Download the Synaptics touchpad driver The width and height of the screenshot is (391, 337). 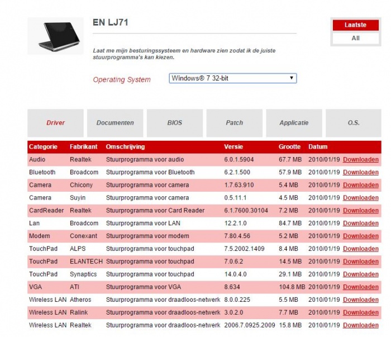(x=361, y=274)
